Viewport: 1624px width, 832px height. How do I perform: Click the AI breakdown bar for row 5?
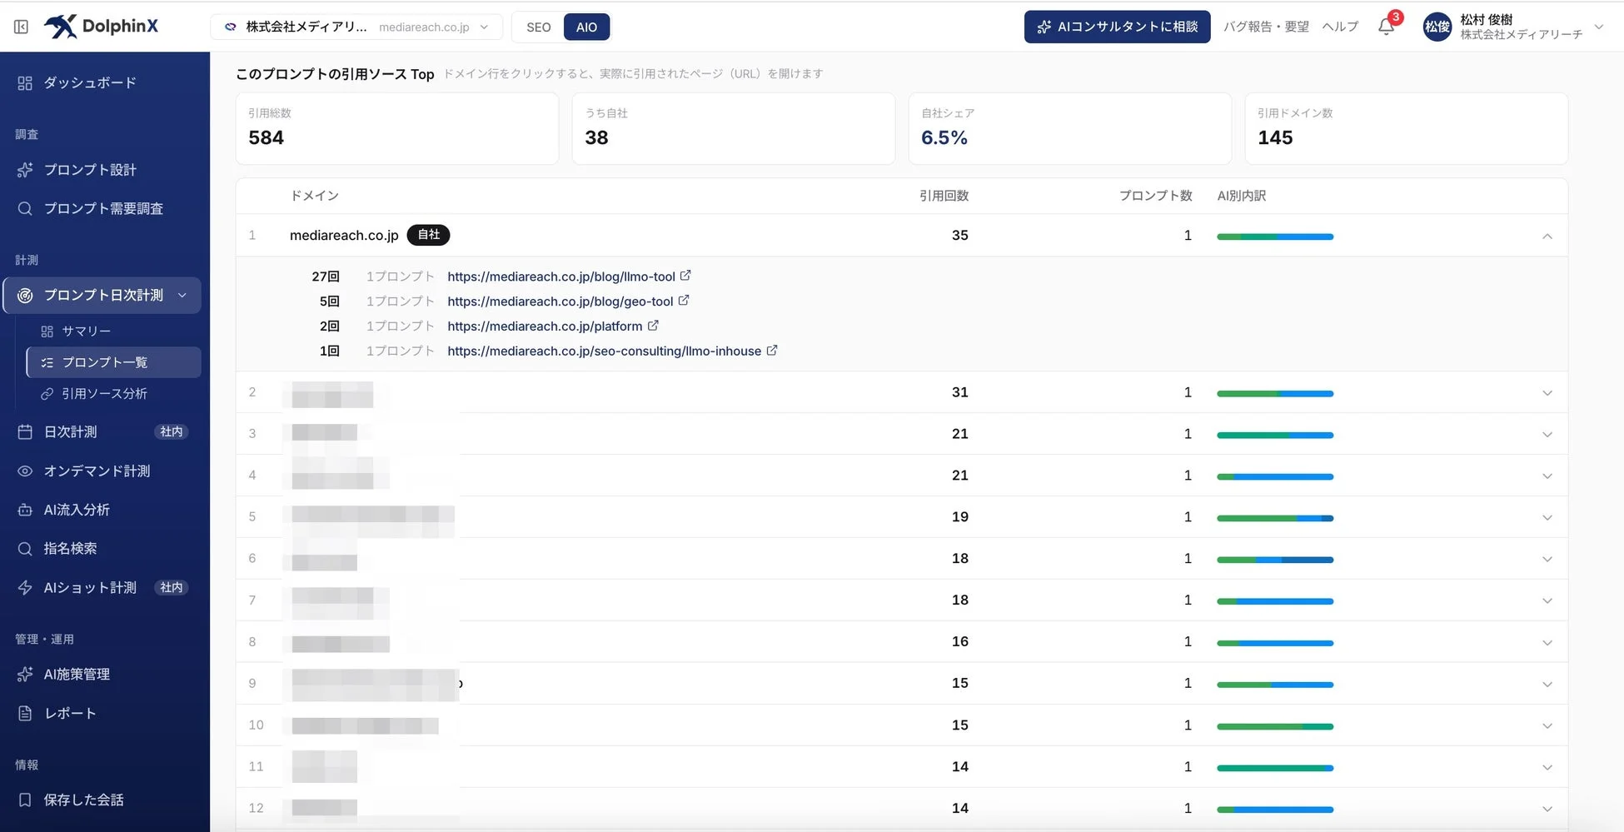coord(1275,518)
